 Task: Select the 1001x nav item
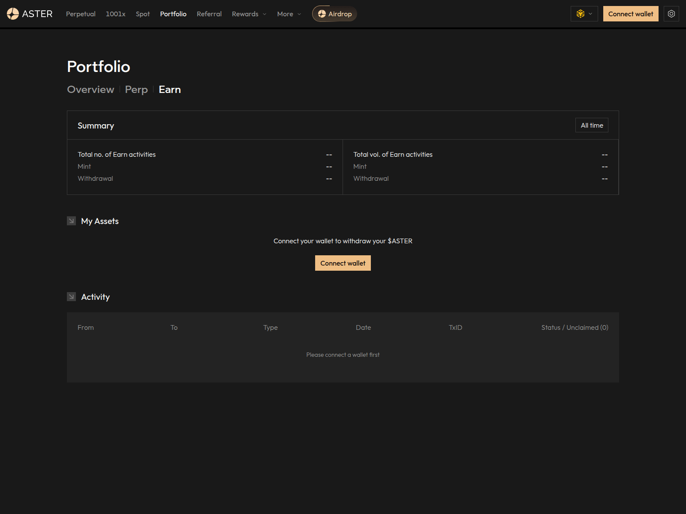click(115, 14)
